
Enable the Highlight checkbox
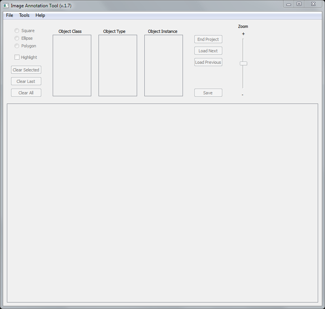click(x=17, y=57)
